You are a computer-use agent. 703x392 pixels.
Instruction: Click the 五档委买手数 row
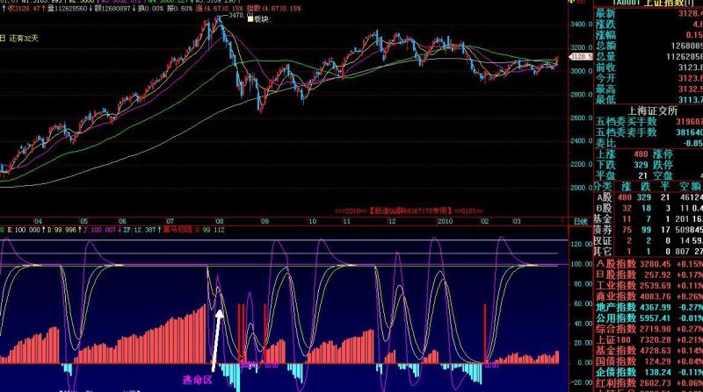pos(649,121)
